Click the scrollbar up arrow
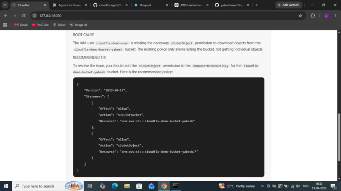 click(339, 32)
